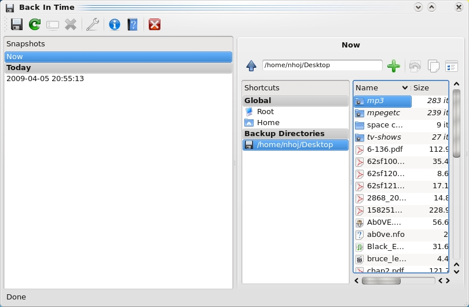Go up to the parent folder

pyautogui.click(x=251, y=66)
